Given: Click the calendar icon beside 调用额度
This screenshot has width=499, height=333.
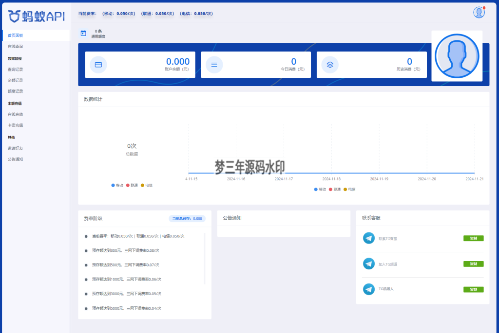Looking at the screenshot, I should click(83, 34).
